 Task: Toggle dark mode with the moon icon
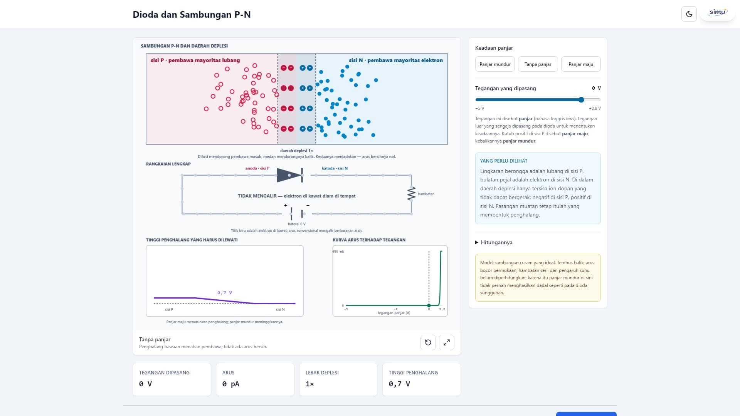point(689,14)
